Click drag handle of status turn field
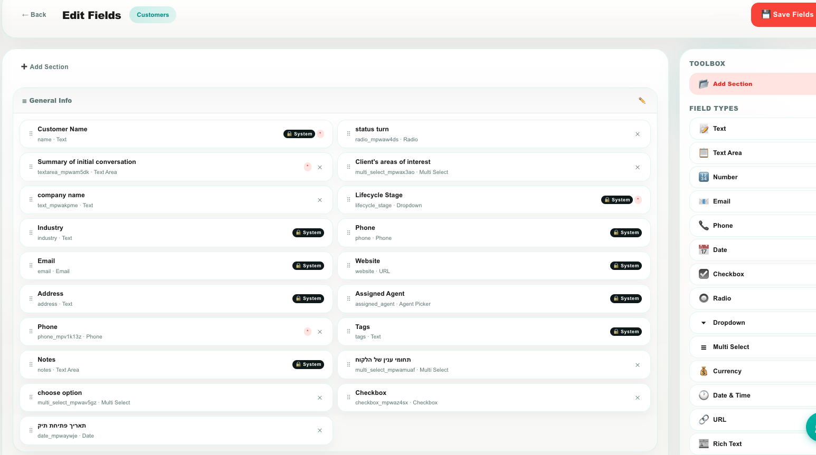The height and width of the screenshot is (455, 816). tap(348, 134)
